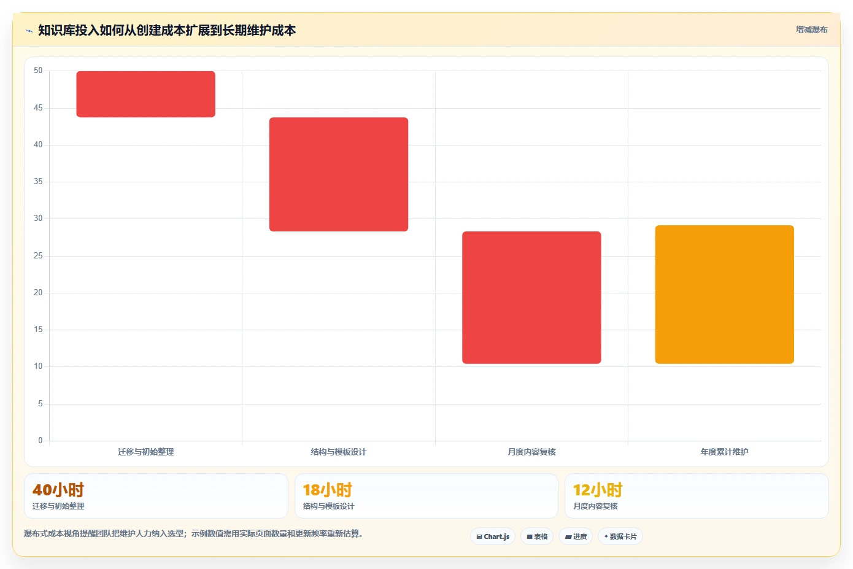
Task: Click the red bar for 结构与模板设计
Action: tap(339, 174)
